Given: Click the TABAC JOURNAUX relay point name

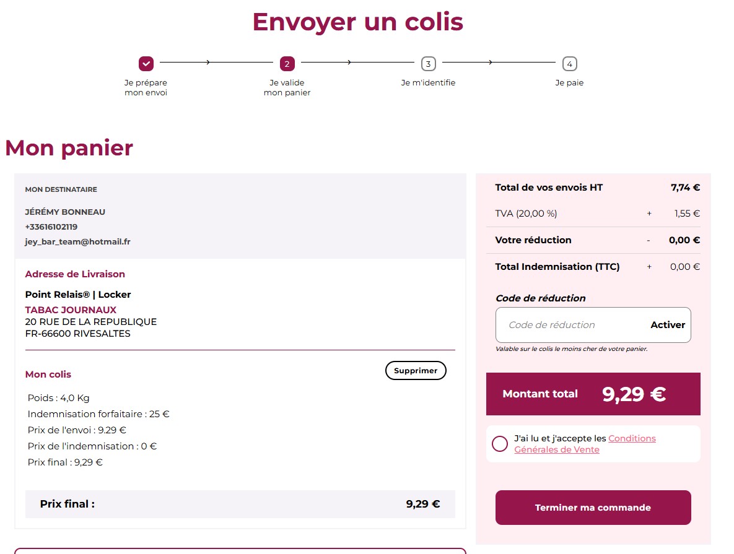Looking at the screenshot, I should click(x=71, y=309).
